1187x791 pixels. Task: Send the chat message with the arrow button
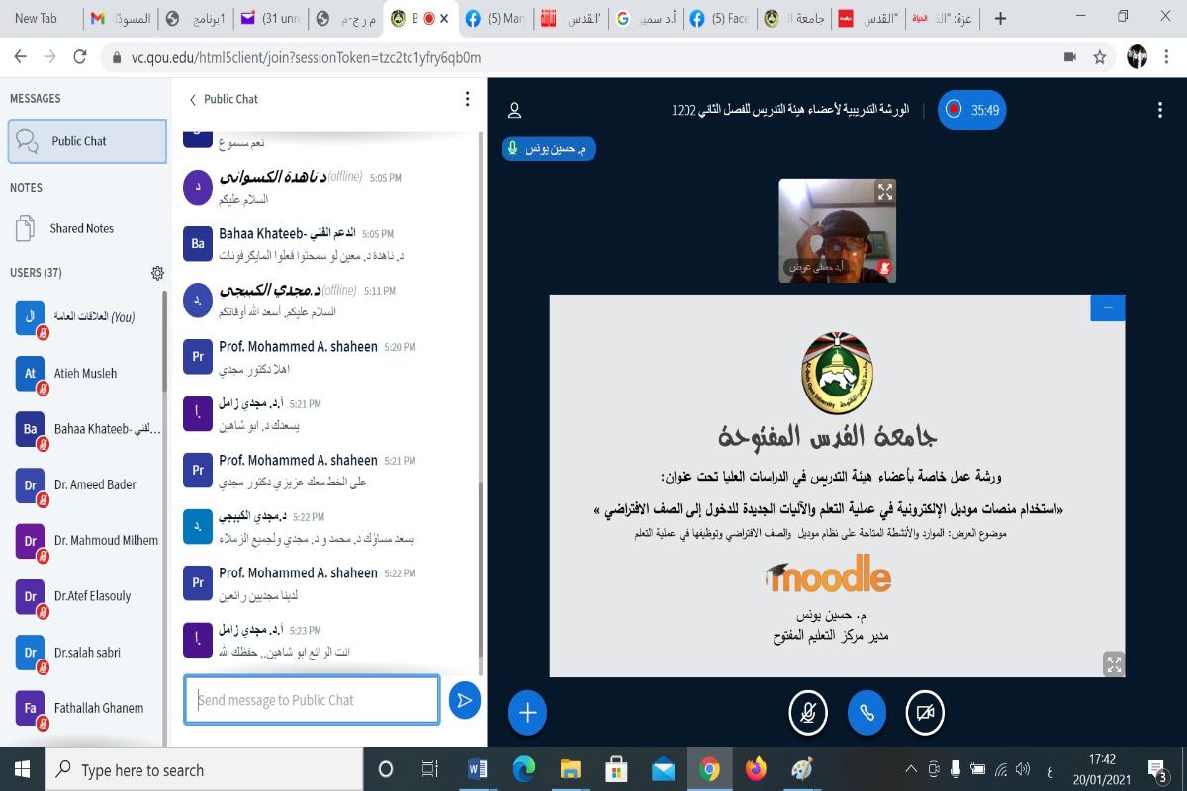point(464,700)
